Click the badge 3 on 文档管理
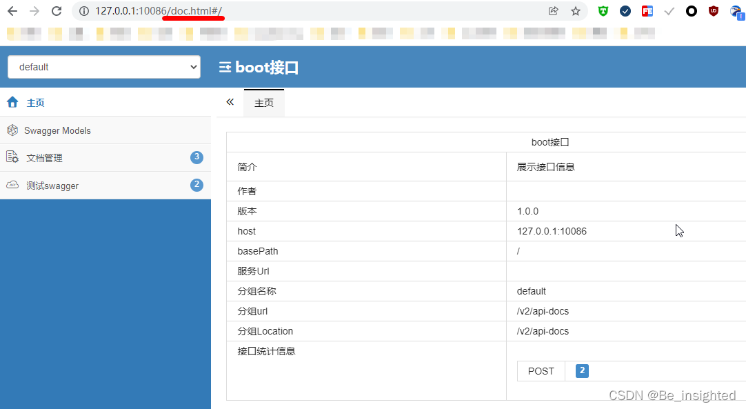746x409 pixels. point(197,157)
